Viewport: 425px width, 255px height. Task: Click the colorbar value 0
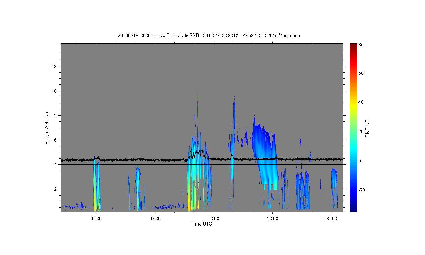coord(360,161)
